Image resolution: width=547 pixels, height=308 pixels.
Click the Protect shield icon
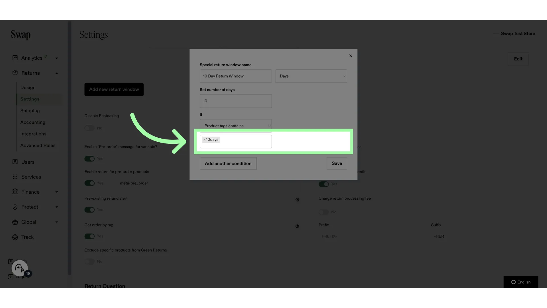15,207
